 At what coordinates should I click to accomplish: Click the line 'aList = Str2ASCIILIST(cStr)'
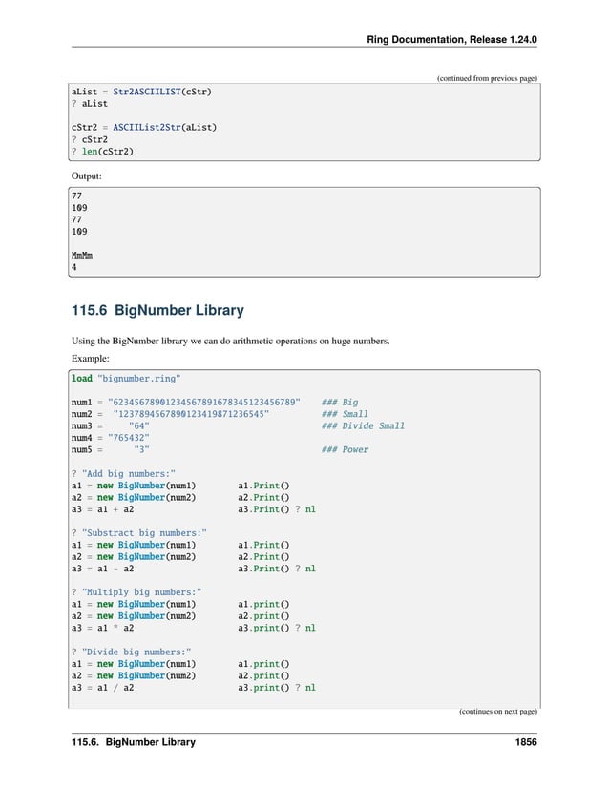(141, 92)
